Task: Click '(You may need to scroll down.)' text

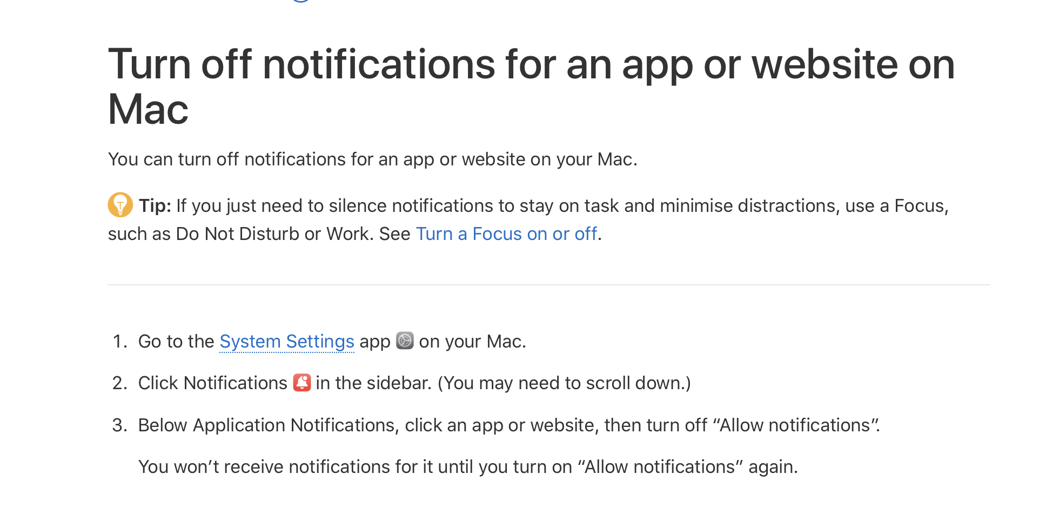Action: 564,383
